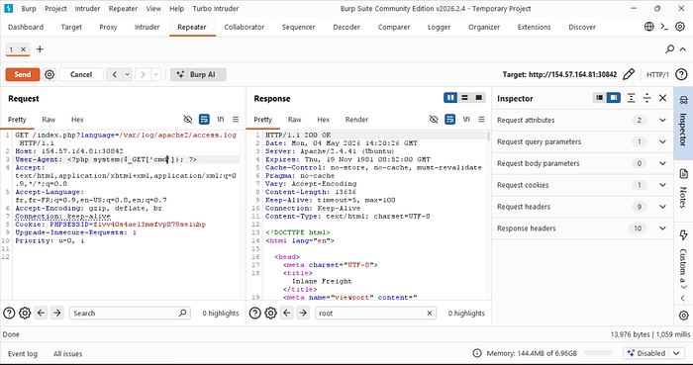Select top-bottom request/response layout
This screenshot has height=365, width=693.
(x=464, y=98)
